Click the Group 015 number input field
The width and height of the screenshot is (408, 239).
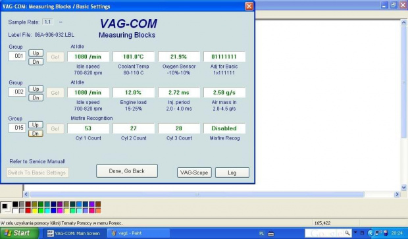(x=17, y=128)
